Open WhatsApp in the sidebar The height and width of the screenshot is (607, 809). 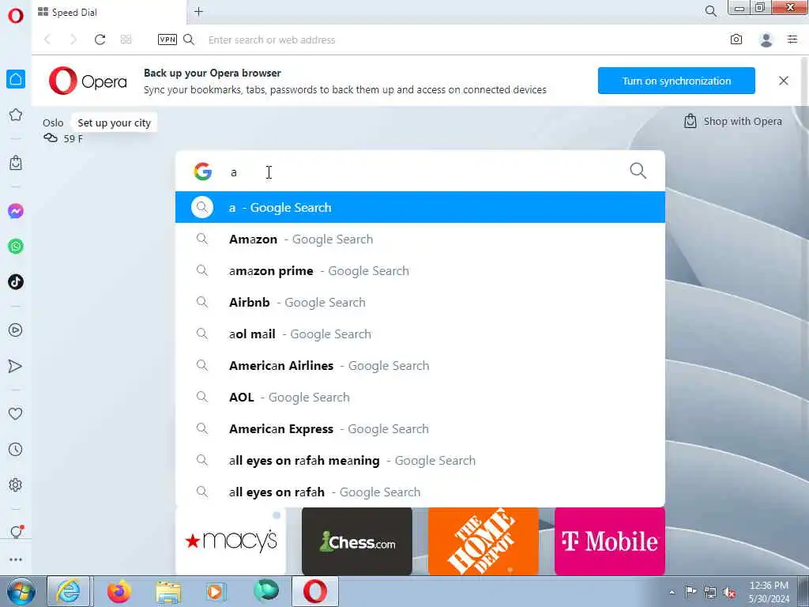16,247
